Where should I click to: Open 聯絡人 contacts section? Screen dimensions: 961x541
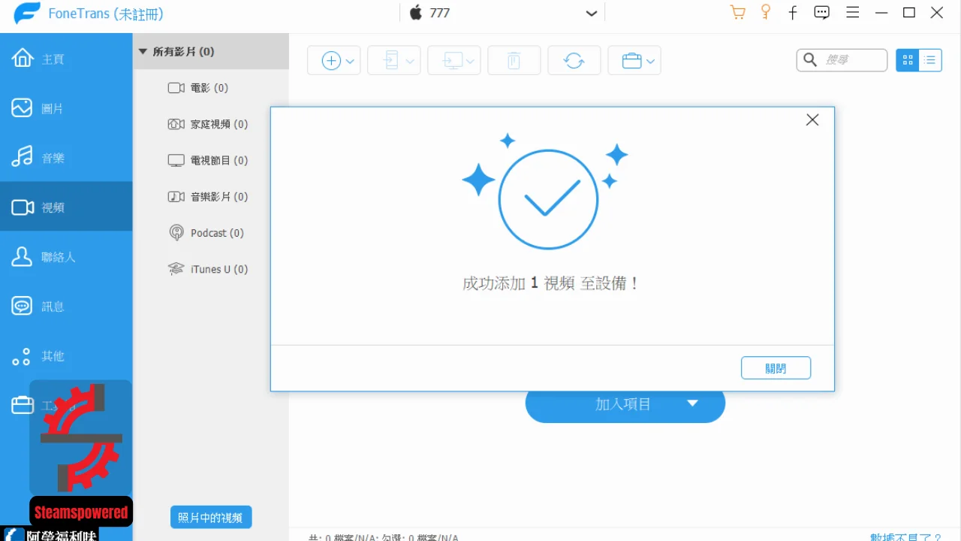pyautogui.click(x=66, y=256)
